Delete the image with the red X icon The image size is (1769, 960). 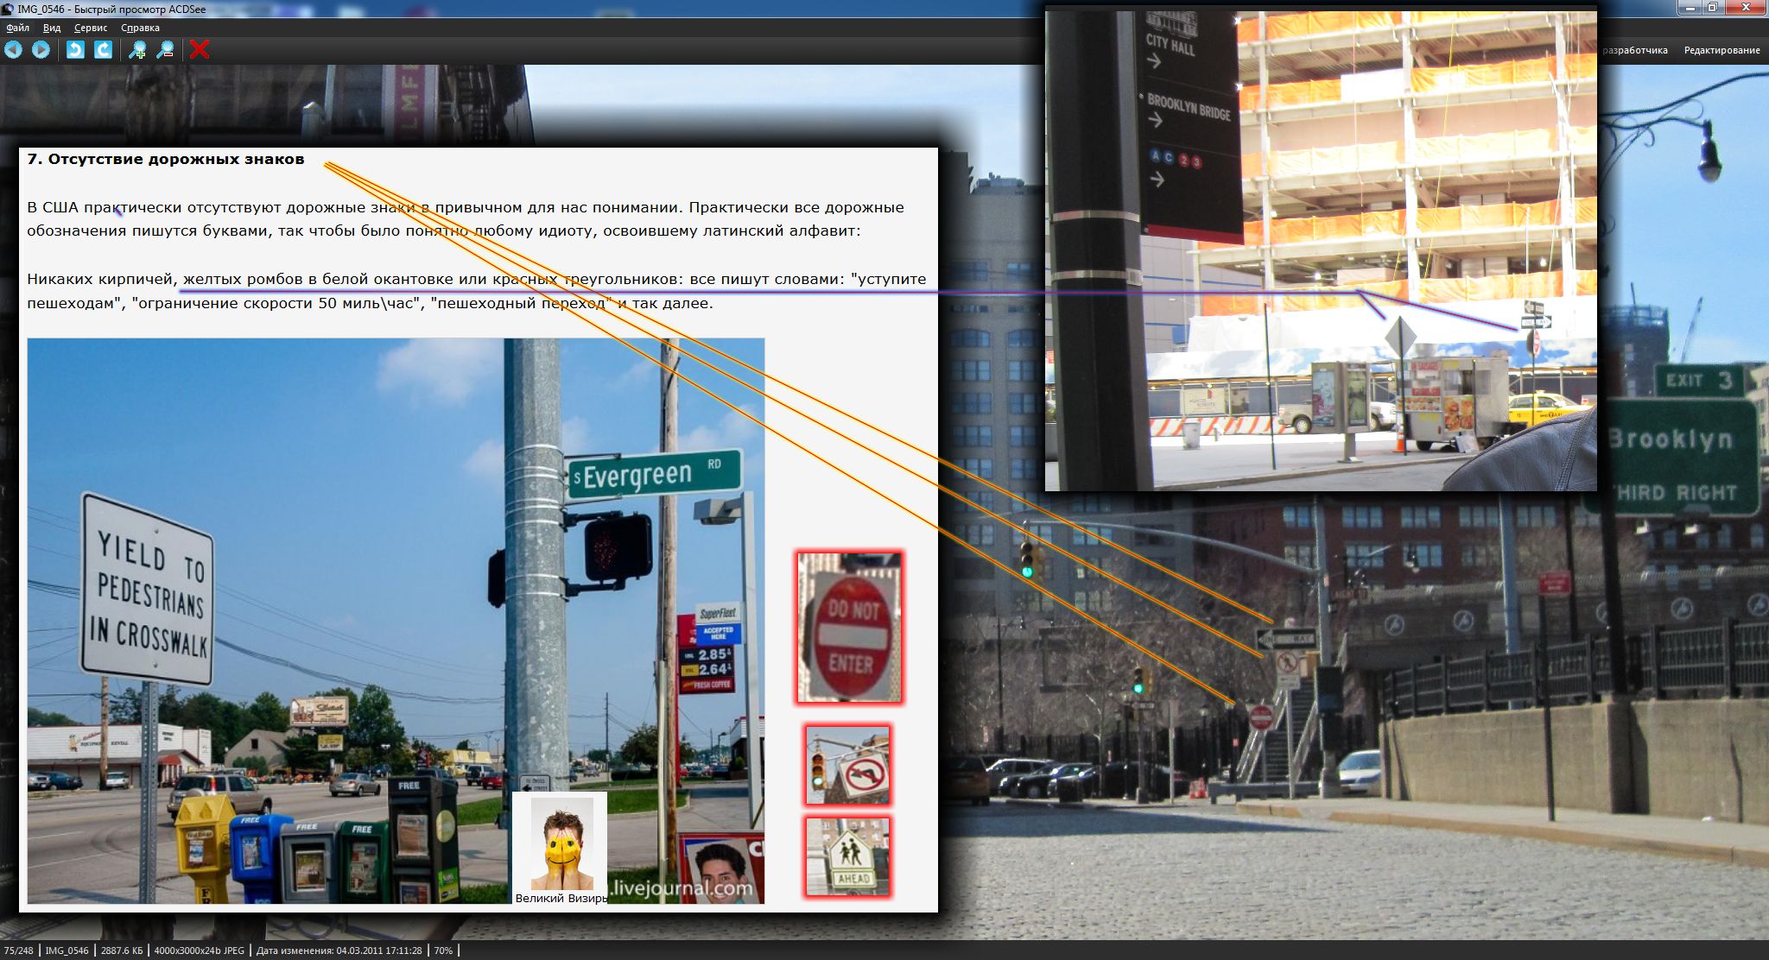[200, 49]
